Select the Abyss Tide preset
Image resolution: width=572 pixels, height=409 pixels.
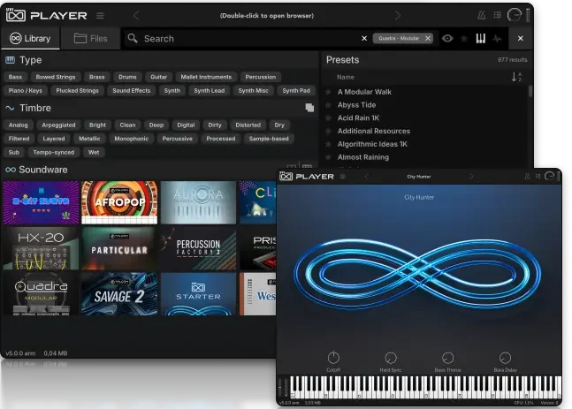(x=357, y=105)
